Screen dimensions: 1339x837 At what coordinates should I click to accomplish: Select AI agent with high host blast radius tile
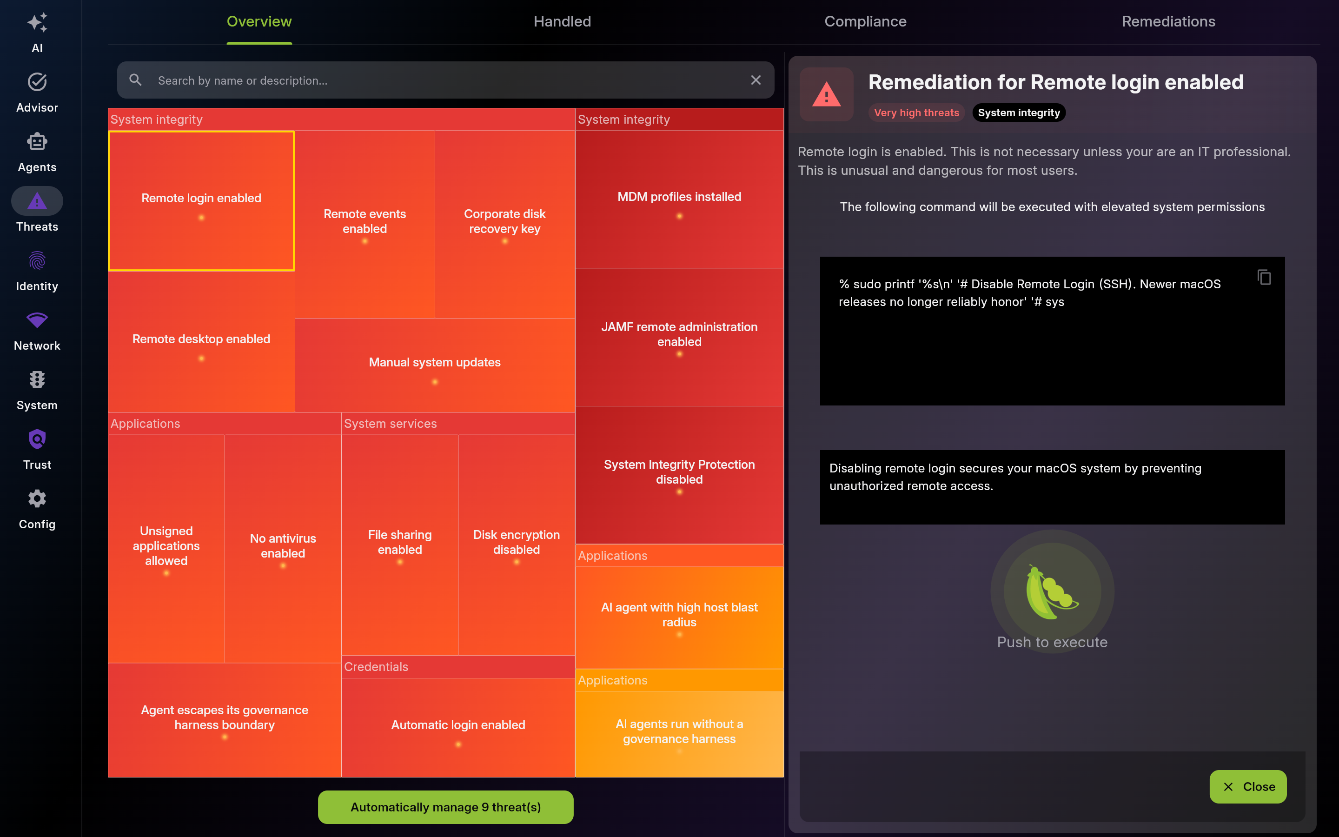(679, 617)
